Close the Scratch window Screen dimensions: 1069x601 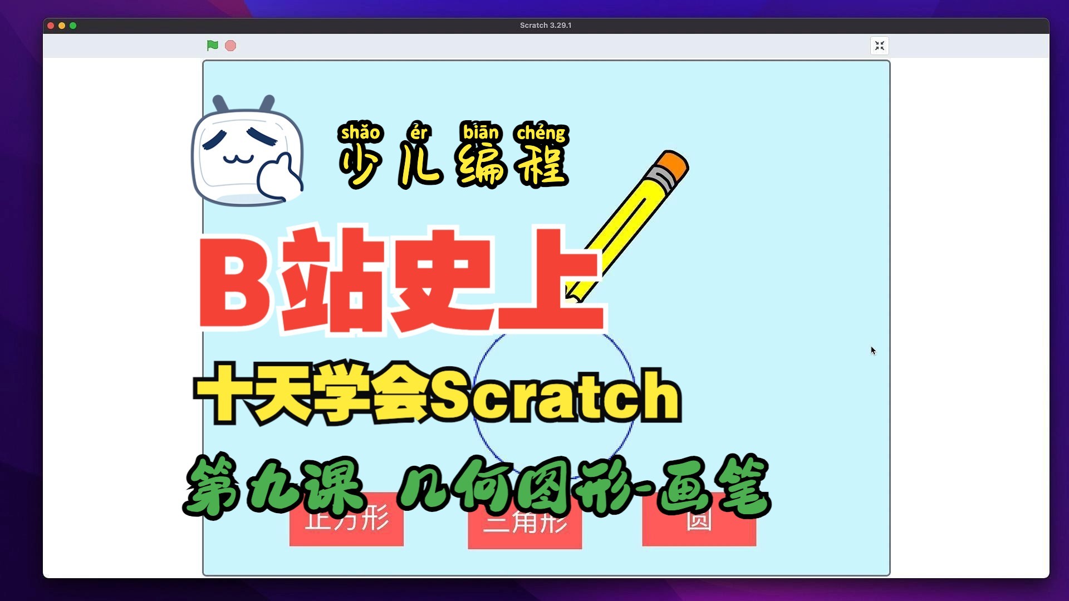(51, 26)
